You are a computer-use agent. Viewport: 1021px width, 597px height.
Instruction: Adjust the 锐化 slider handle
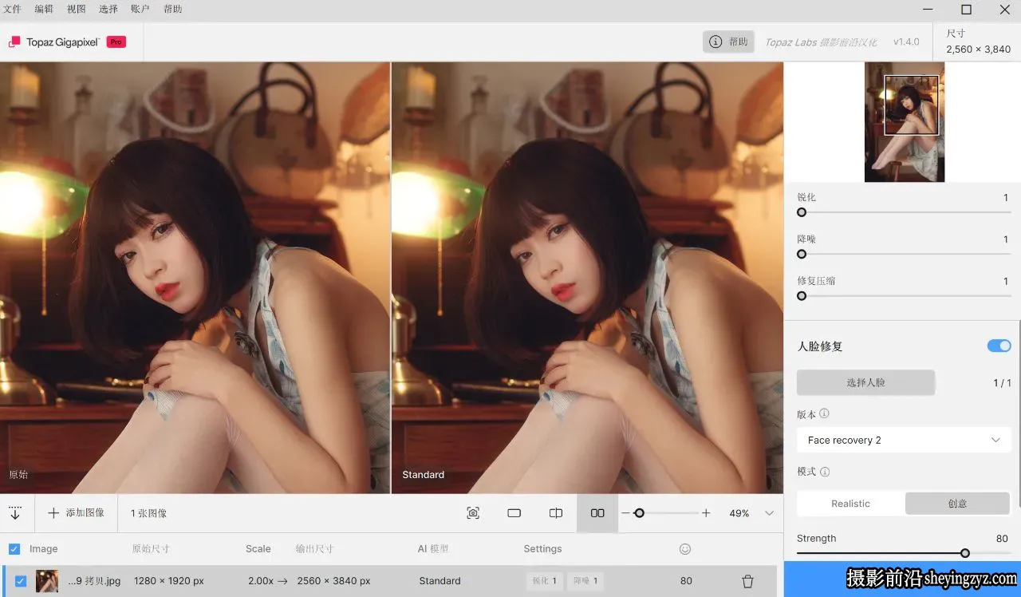click(x=802, y=212)
